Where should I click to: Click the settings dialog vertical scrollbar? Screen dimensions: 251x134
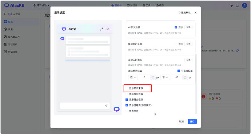(x=196, y=84)
